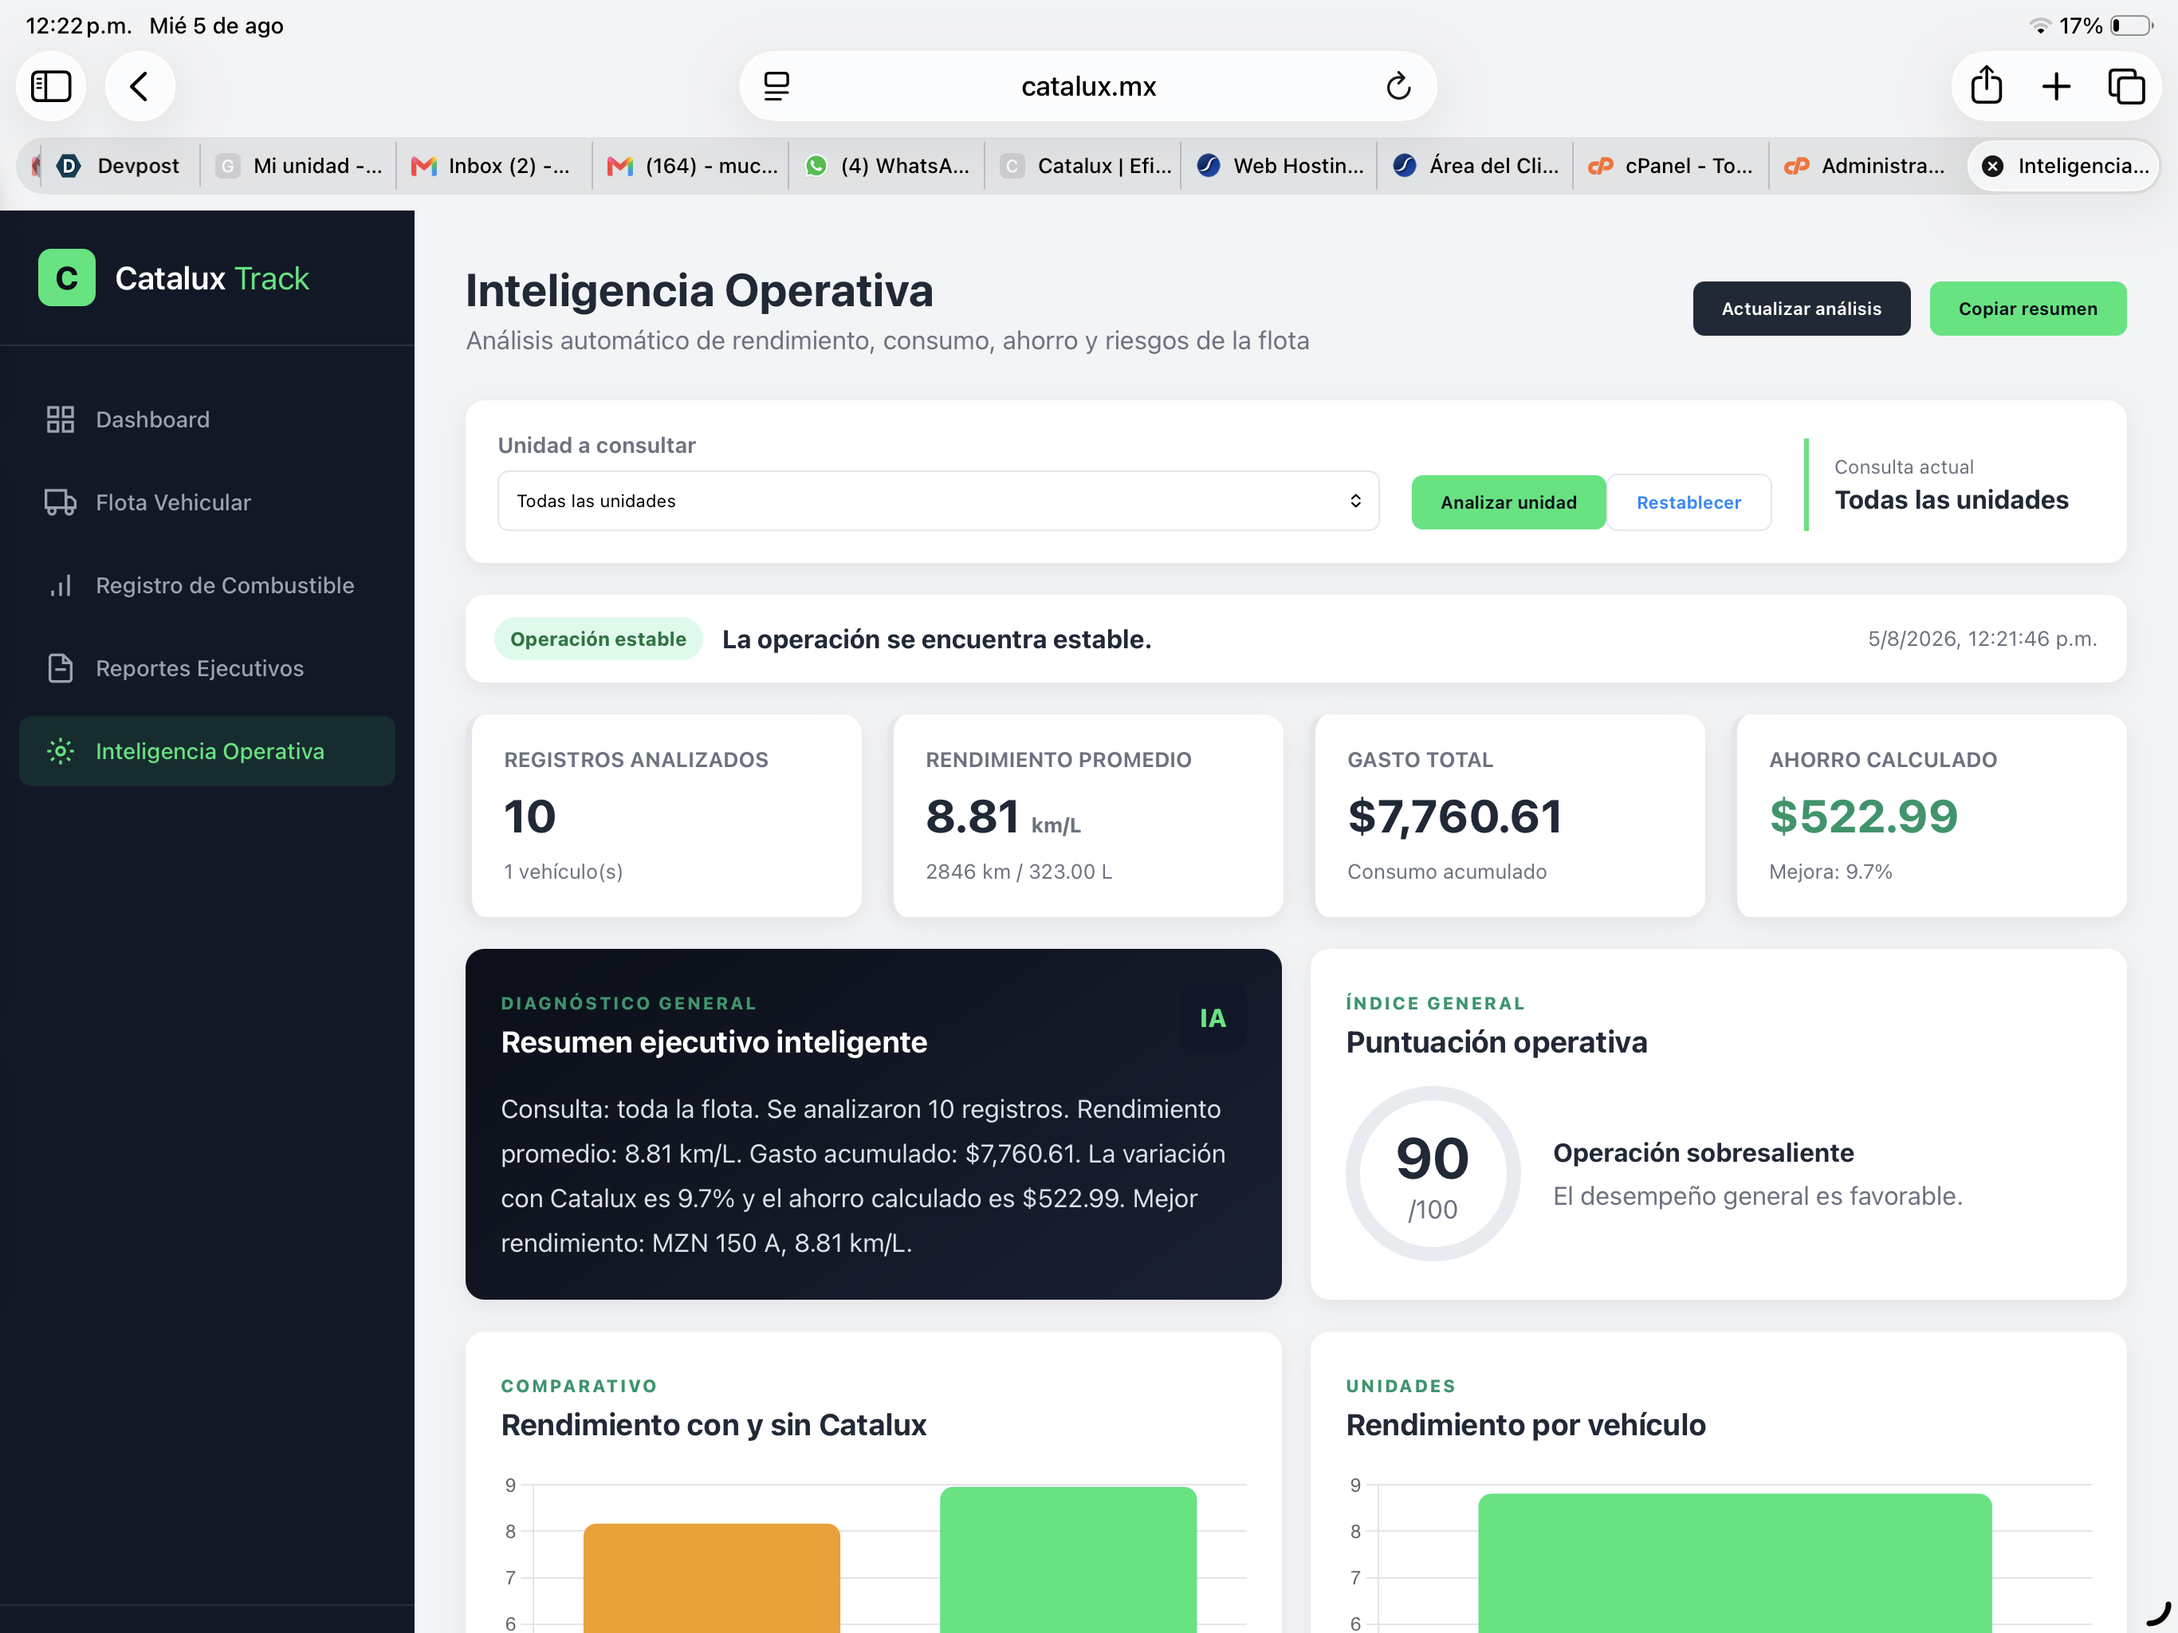Image resolution: width=2178 pixels, height=1633 pixels.
Task: Switch to the Administra... tab
Action: click(1867, 166)
